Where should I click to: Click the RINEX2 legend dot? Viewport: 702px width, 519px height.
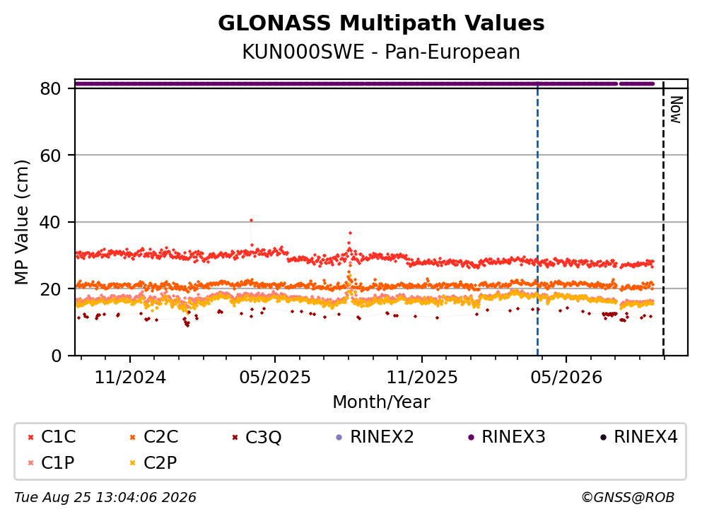pyautogui.click(x=339, y=437)
